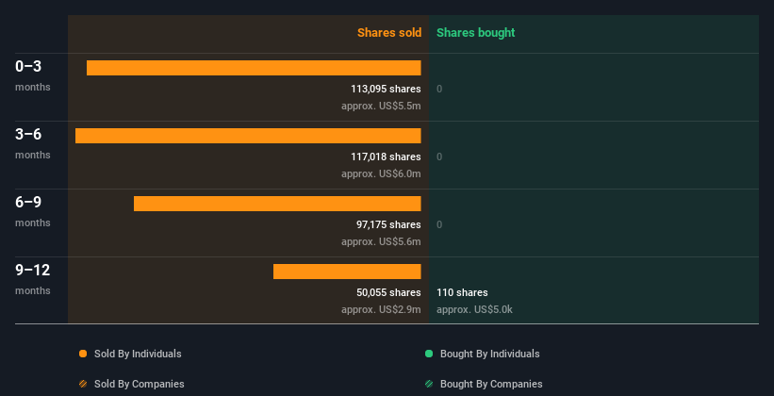
Task: Click the approx. US$6.0m text
Action: 381,173
